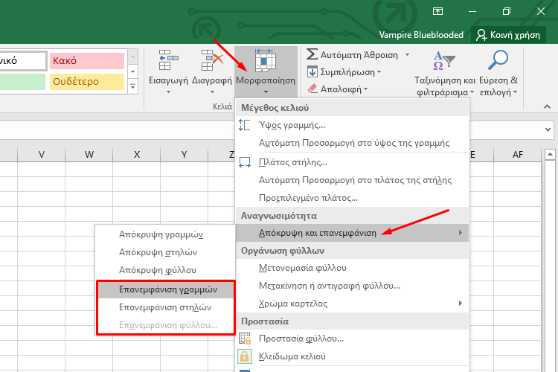Open Εύρεση & επιλογή magnifier icon
This screenshot has height=372, width=558.
pos(498,60)
